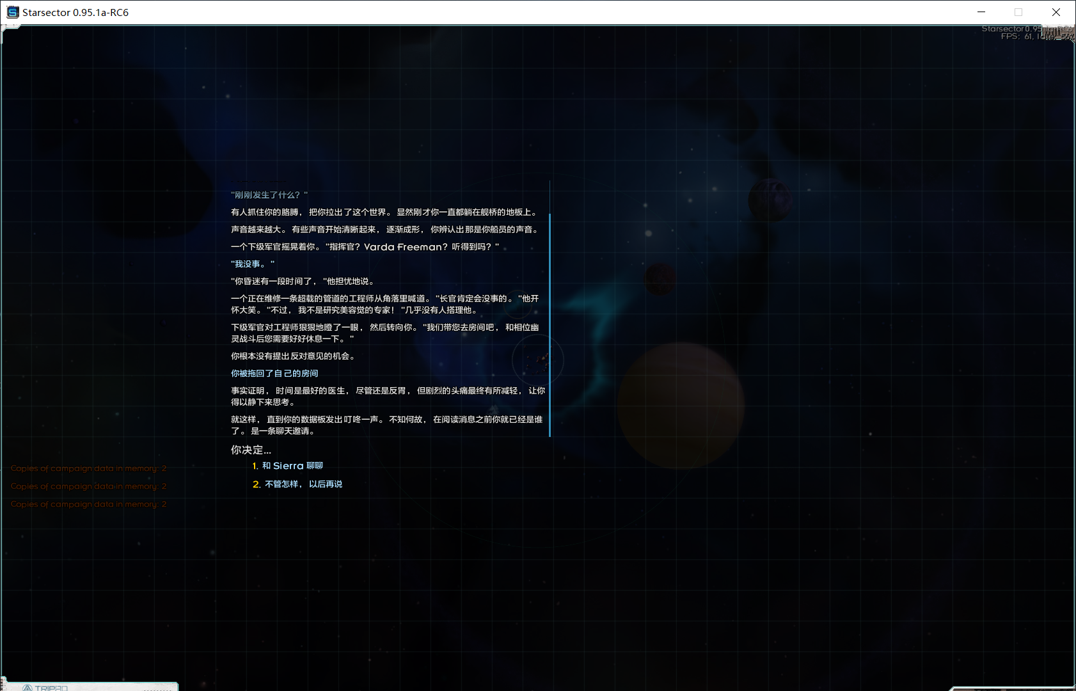
Task: Minimize the Starsector window
Action: tap(981, 12)
